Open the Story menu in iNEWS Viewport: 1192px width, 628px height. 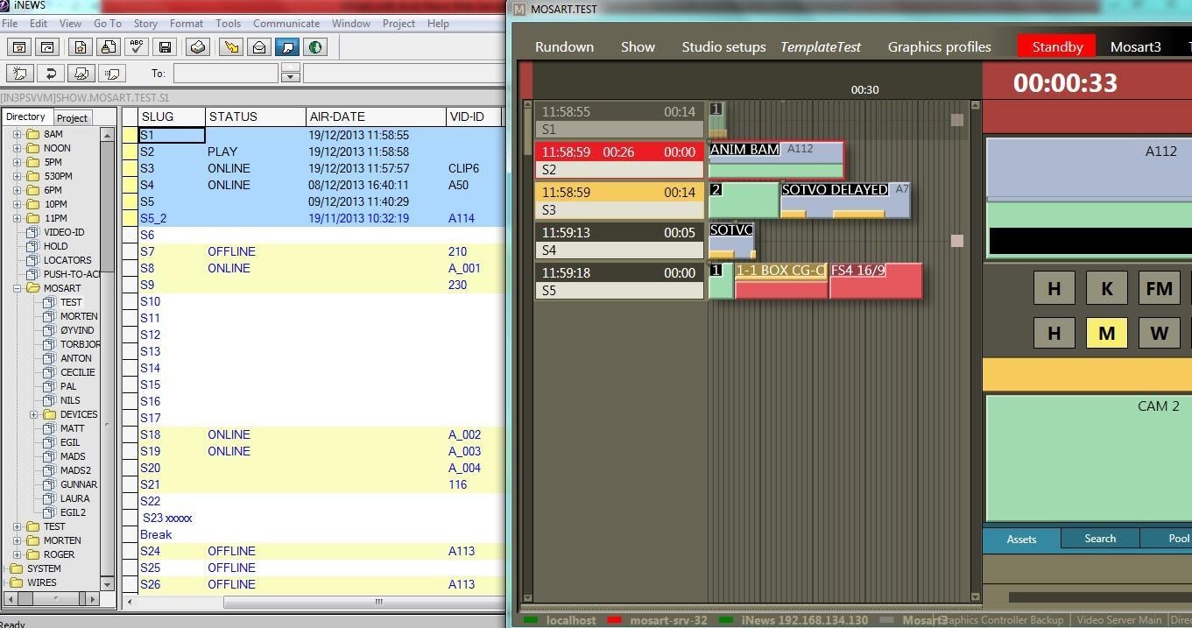(145, 24)
